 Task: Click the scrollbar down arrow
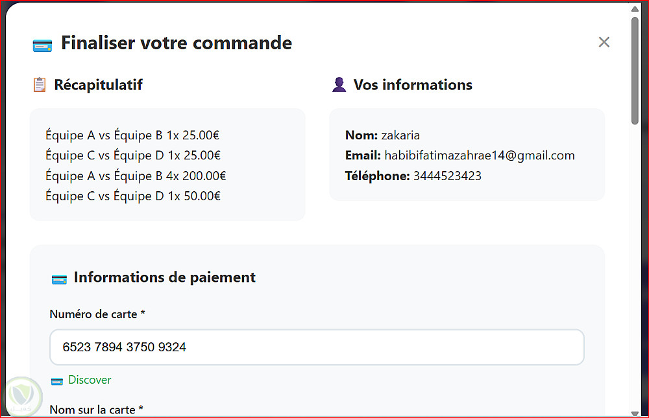[x=635, y=413]
